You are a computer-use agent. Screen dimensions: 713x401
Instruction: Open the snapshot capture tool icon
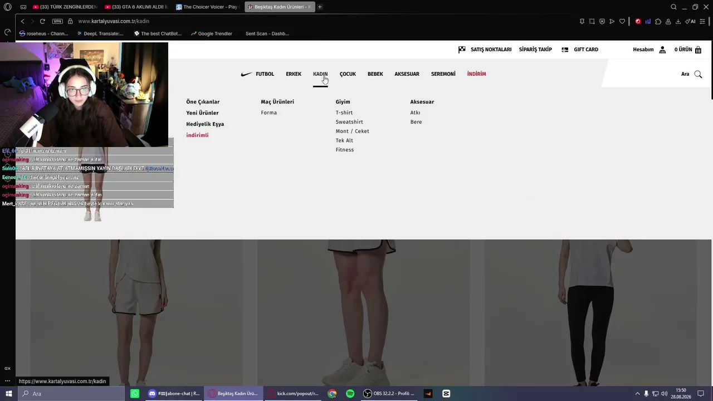592,21
